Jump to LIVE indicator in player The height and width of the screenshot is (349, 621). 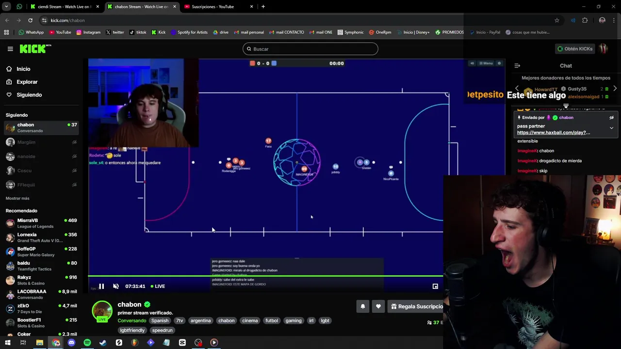click(x=158, y=286)
